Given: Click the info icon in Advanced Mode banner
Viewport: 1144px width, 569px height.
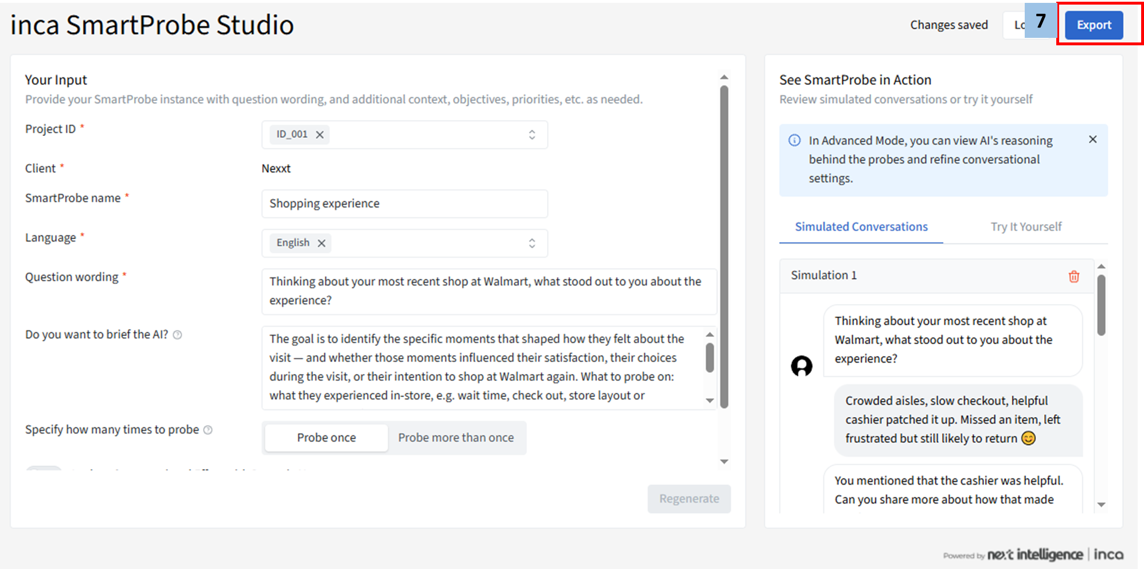Looking at the screenshot, I should pos(794,141).
